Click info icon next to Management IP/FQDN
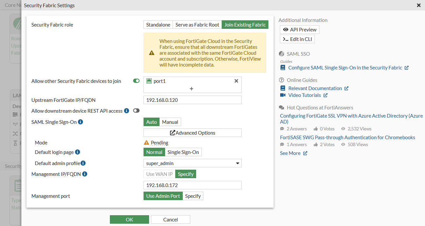 85,174
